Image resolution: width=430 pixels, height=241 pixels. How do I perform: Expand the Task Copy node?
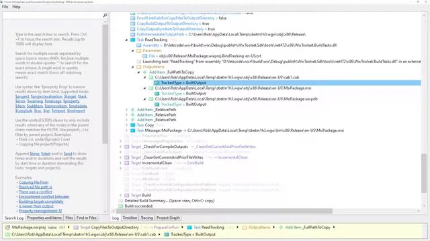(126, 125)
